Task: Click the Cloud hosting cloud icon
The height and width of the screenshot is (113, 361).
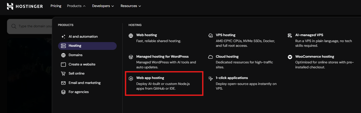Action: point(211,57)
